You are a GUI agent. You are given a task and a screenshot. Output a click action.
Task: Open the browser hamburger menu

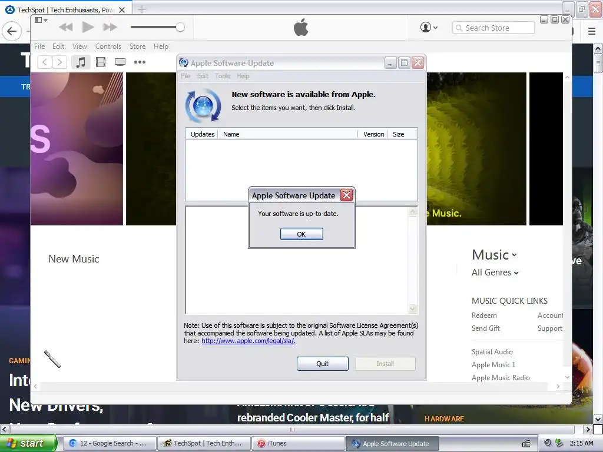tap(592, 31)
